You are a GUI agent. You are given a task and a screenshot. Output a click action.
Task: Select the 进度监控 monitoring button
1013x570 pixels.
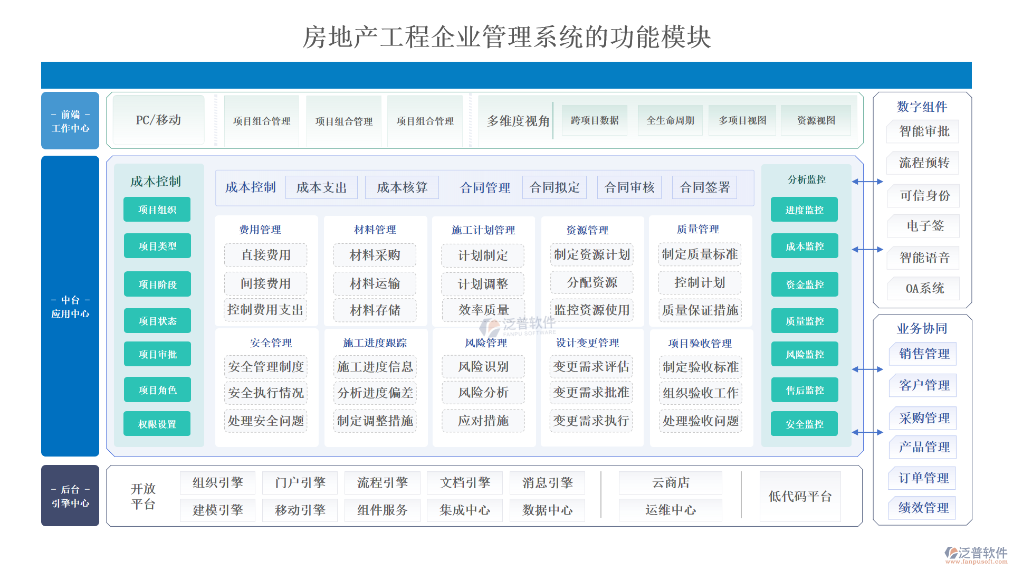[x=804, y=210]
